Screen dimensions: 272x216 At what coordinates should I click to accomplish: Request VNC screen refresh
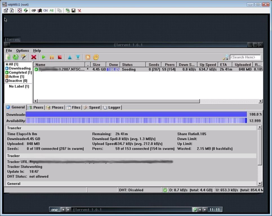coord(26,11)
